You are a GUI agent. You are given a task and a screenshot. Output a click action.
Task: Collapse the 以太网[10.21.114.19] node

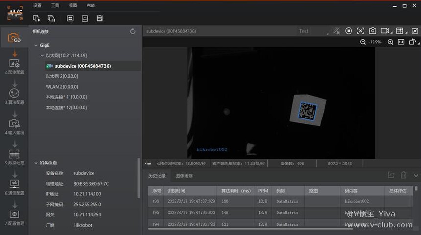(42, 56)
